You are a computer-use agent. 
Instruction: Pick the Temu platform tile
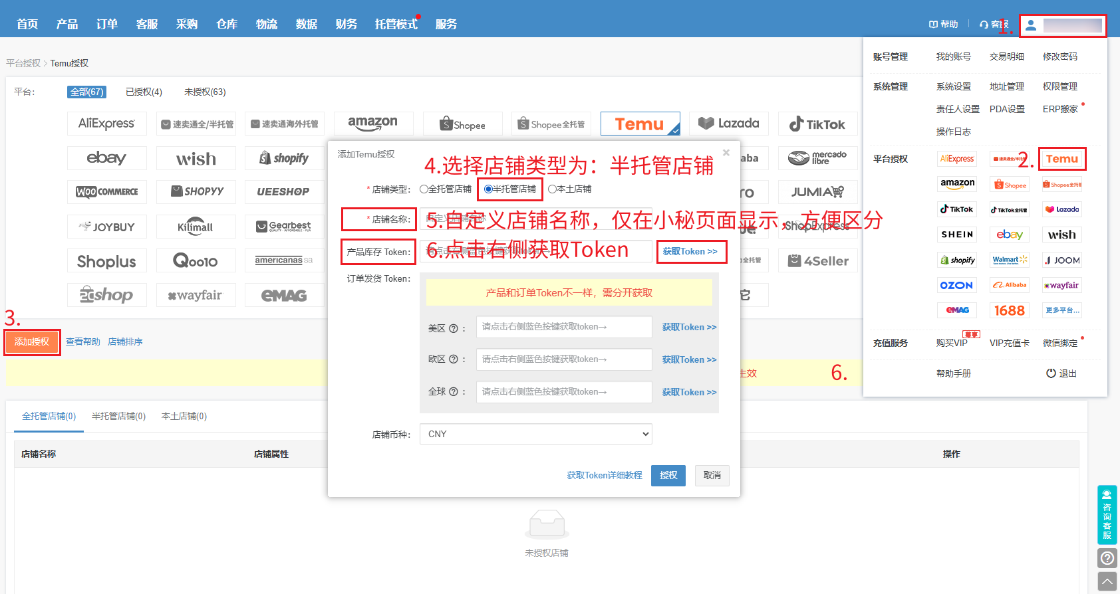click(x=640, y=124)
